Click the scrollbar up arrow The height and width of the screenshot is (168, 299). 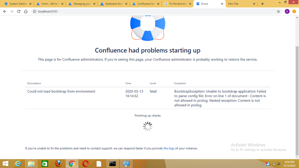(297, 18)
